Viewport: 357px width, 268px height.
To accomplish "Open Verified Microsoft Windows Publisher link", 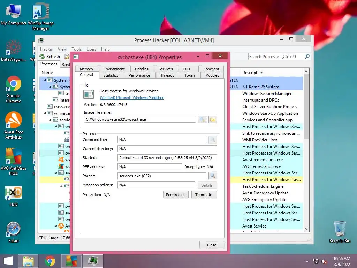I will coord(132,98).
